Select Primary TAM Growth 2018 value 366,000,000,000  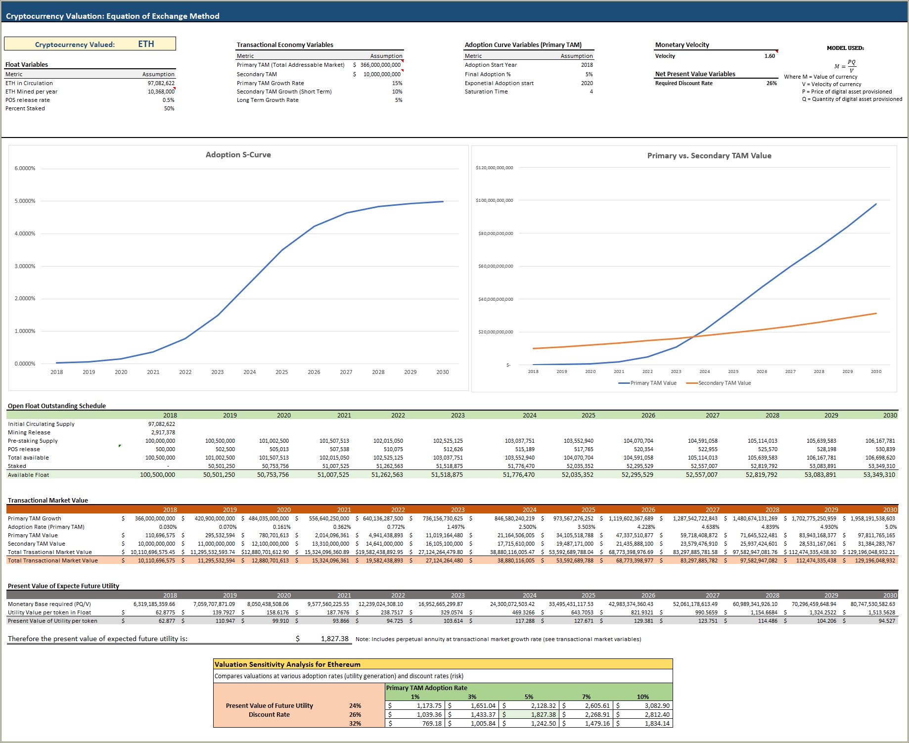point(155,518)
